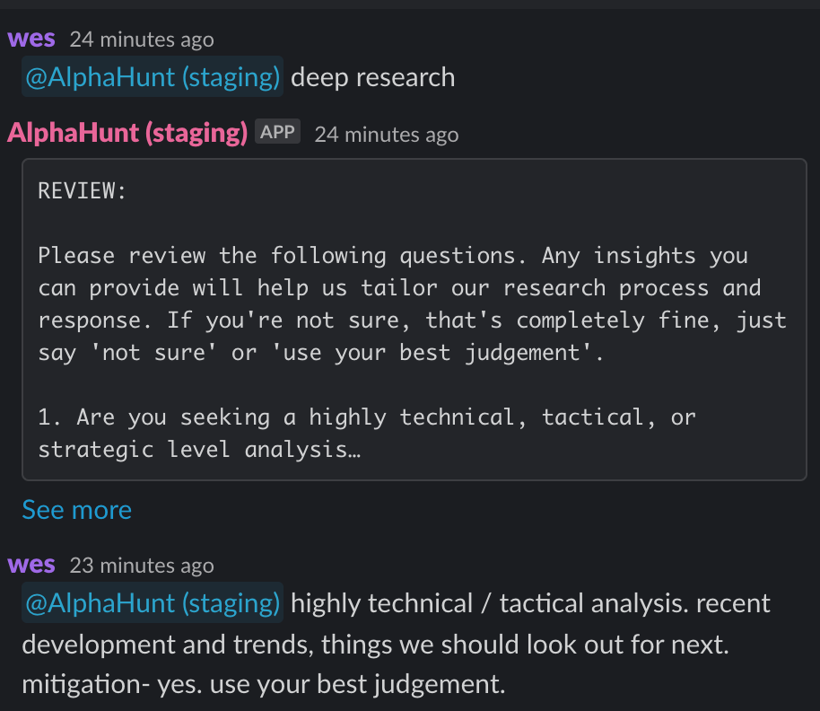
Task: Click the line mentioning development and trends
Action: click(x=375, y=644)
